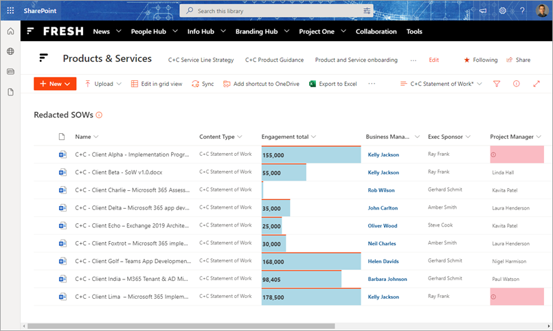Screen dimensions: 553x331
Task: Open Product and Service onboarding link
Action: point(357,60)
